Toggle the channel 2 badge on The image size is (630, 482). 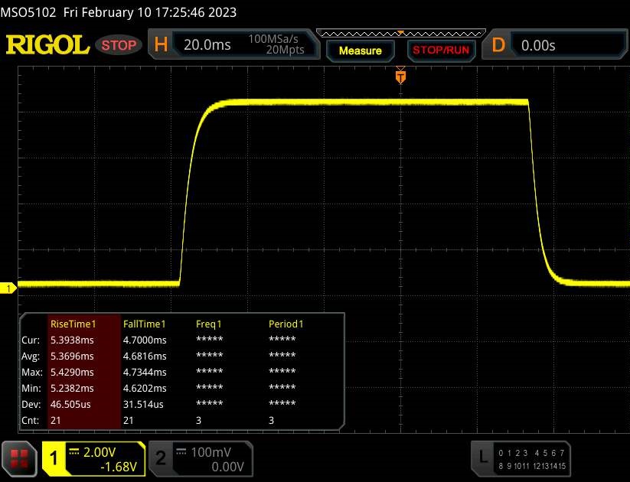162,458
